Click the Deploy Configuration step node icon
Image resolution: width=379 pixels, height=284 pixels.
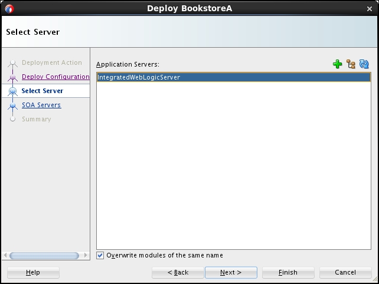12,77
